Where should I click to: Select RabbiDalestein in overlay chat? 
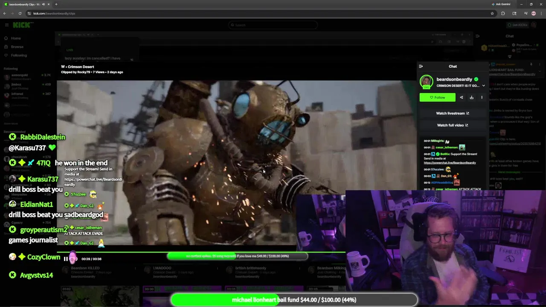pyautogui.click(x=43, y=137)
